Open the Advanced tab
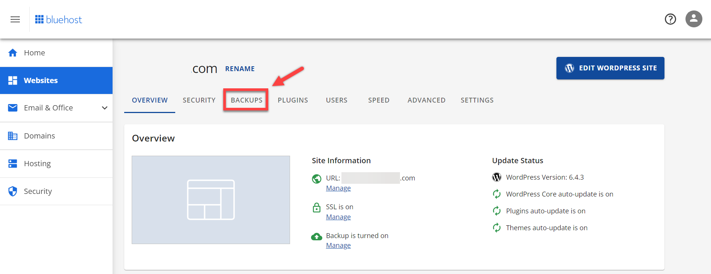Image resolution: width=711 pixels, height=274 pixels. [x=426, y=100]
